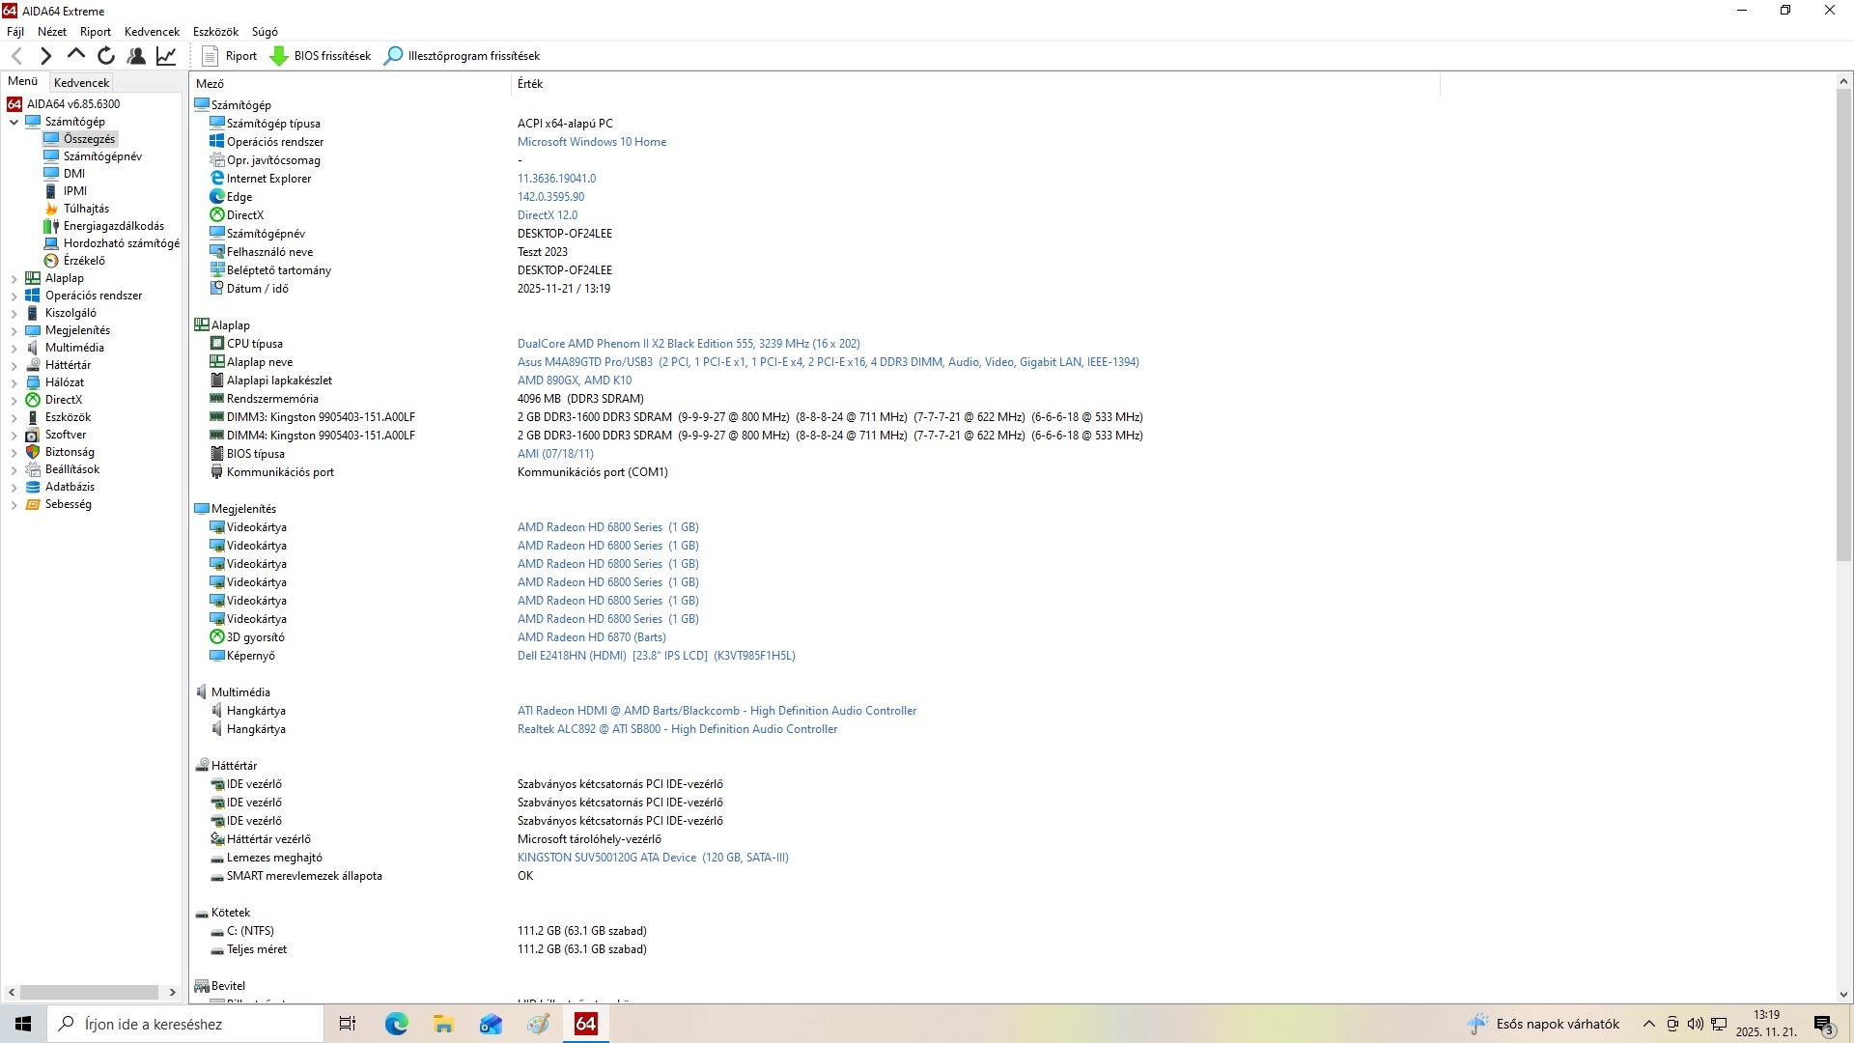Screen dimensions: 1854x1043
Task: Open the Microsoft Windows 10 Home link
Action: [591, 142]
